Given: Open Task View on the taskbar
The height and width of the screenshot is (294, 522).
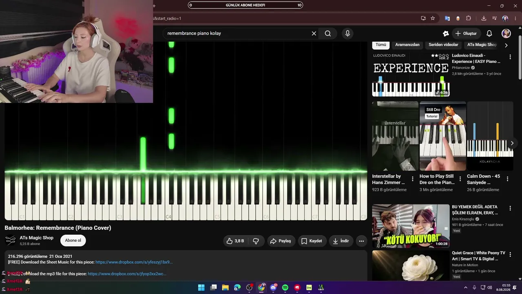Looking at the screenshot, I should [213, 287].
